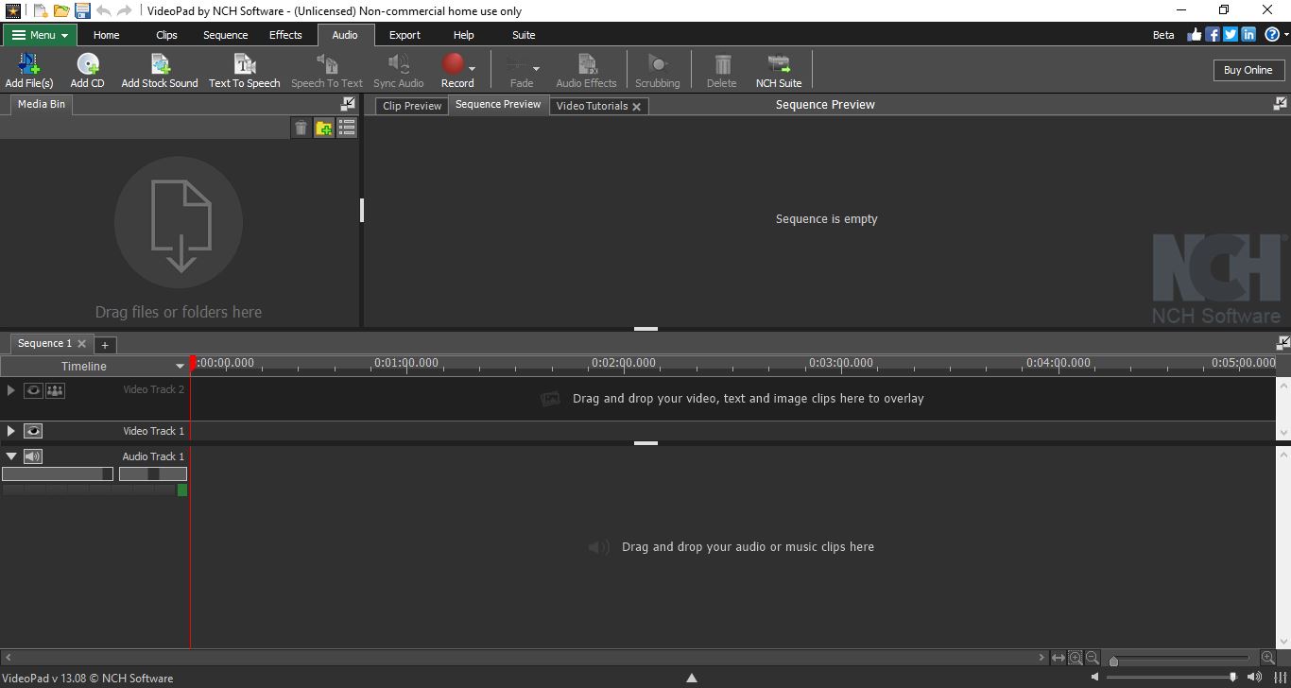Switch Media Bin to list view
The image size is (1291, 688).
(347, 128)
